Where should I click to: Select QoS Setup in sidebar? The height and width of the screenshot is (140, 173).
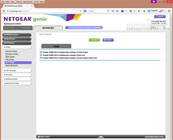tap(18, 63)
